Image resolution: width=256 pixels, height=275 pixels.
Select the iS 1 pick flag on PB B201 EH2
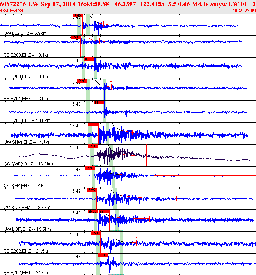pyautogui.click(x=99, y=103)
